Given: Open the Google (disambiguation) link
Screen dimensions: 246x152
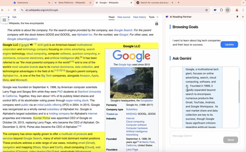Looking at the screenshot, I should pos(22,39).
